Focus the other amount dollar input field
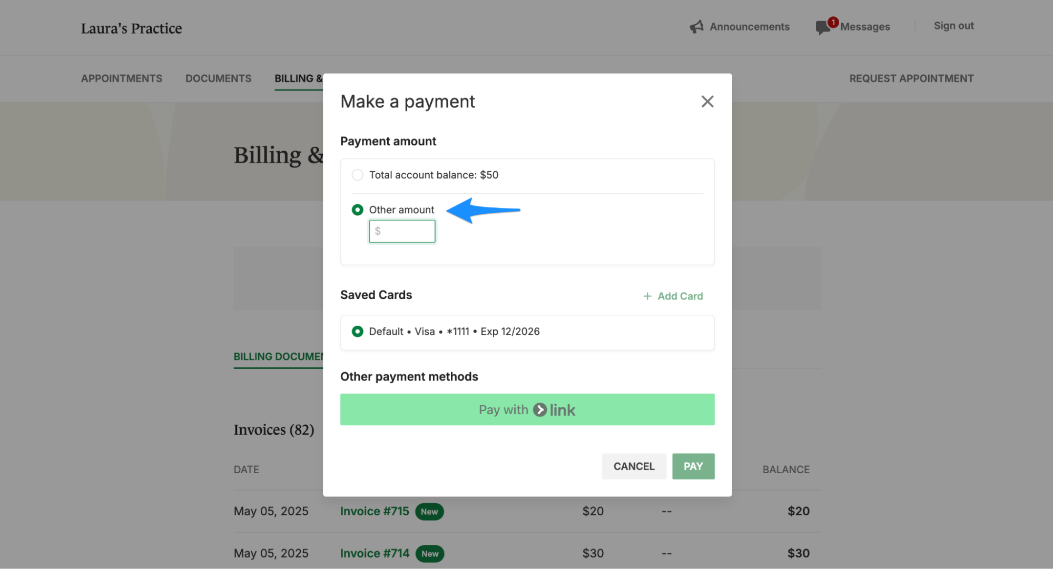This screenshot has width=1053, height=569. (402, 232)
